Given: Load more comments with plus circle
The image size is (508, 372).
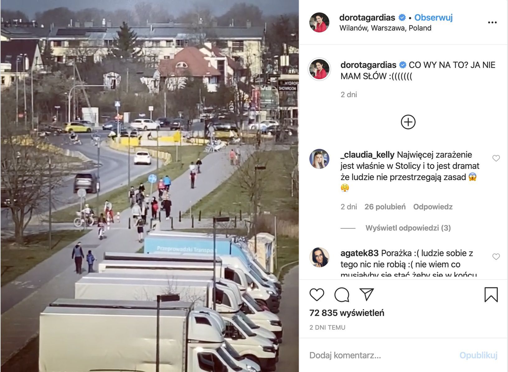Looking at the screenshot, I should point(408,122).
